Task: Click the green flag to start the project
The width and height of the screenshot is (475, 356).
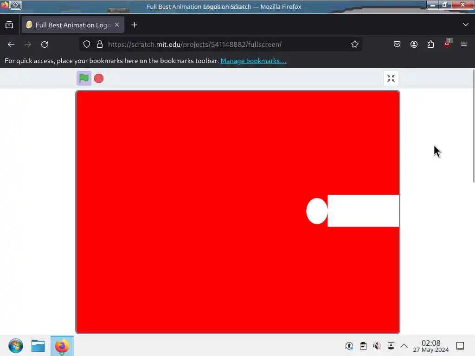Action: 84,78
